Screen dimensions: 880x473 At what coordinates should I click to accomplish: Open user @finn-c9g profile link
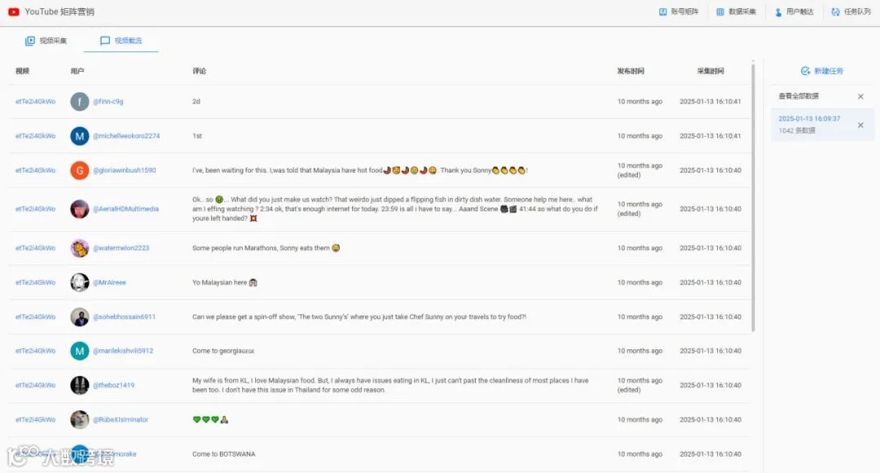(x=108, y=102)
